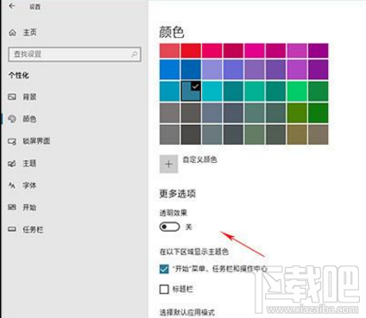Uncheck "开始"菜单、任务栏和操作中心 checkbox
Viewport: 366px width, 318px height.
click(x=164, y=269)
